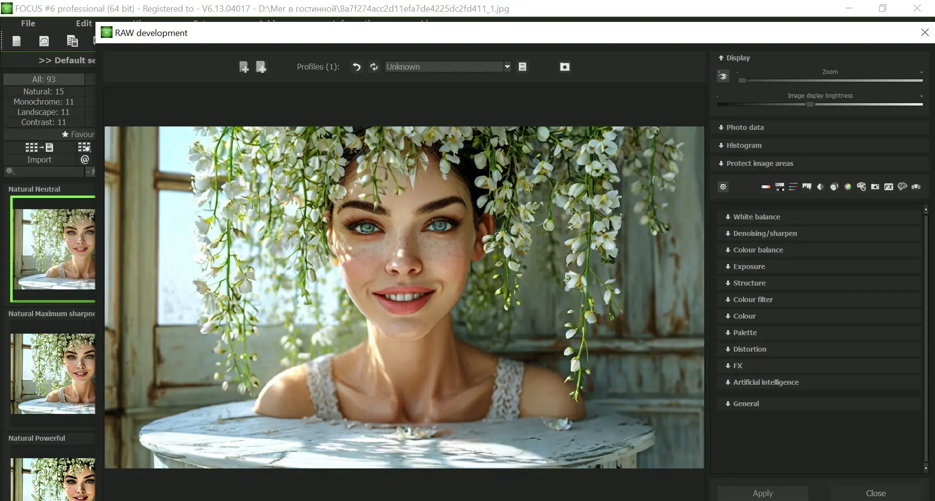Viewport: 935px width, 501px height.
Task: Click the colour filter lens icon
Action: tap(834, 187)
